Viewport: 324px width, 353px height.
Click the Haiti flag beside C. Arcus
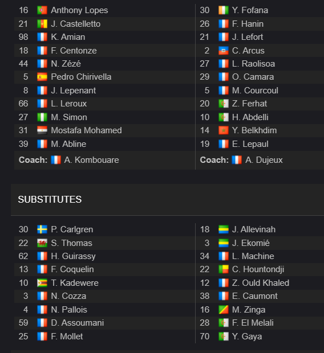[x=224, y=51]
